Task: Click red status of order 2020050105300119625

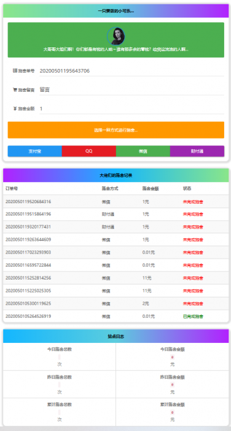Action: pos(193,304)
